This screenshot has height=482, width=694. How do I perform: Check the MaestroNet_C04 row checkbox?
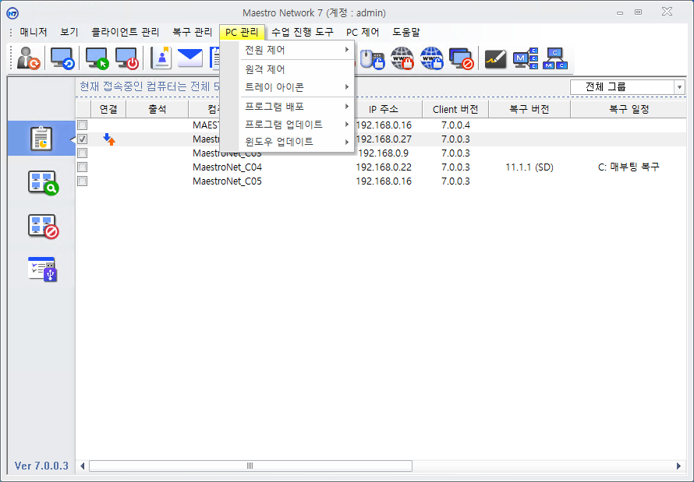click(83, 167)
